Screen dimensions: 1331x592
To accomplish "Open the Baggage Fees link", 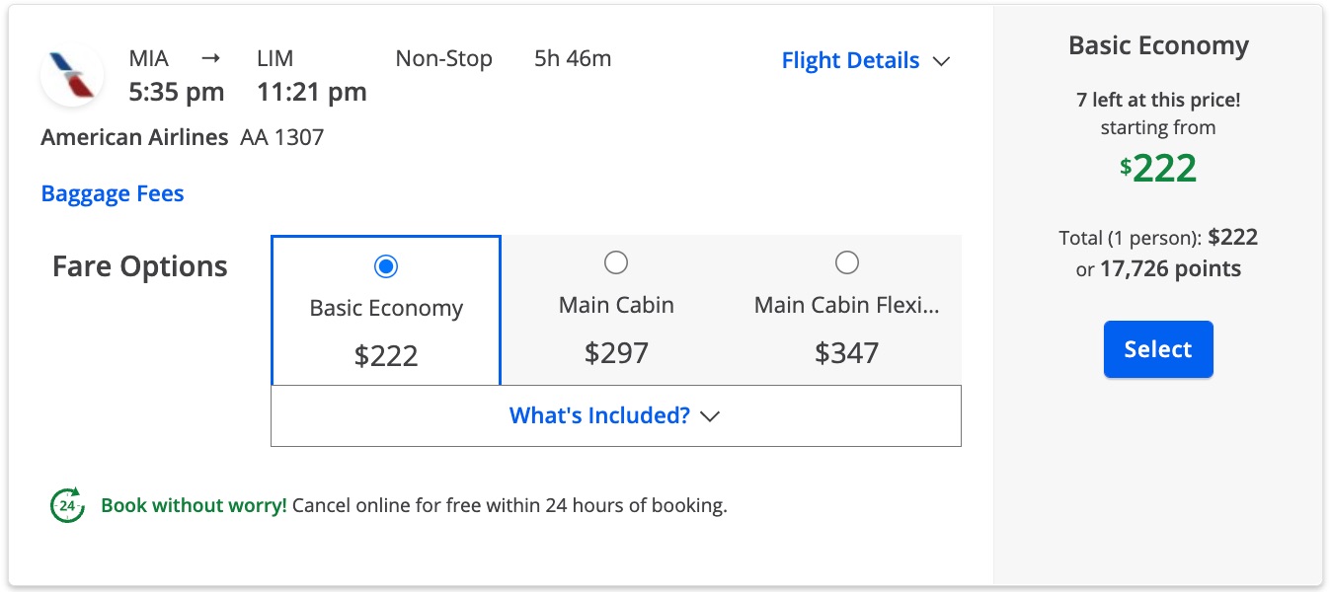I will click(113, 193).
